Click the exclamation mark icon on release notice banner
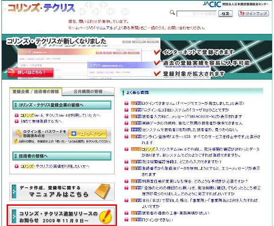 [x=105, y=217]
